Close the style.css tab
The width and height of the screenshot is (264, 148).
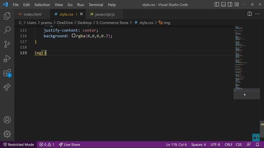[81, 14]
